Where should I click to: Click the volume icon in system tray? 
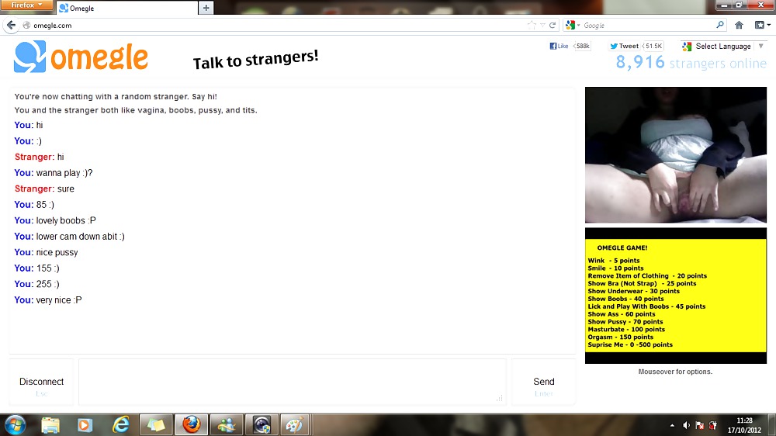point(686,425)
